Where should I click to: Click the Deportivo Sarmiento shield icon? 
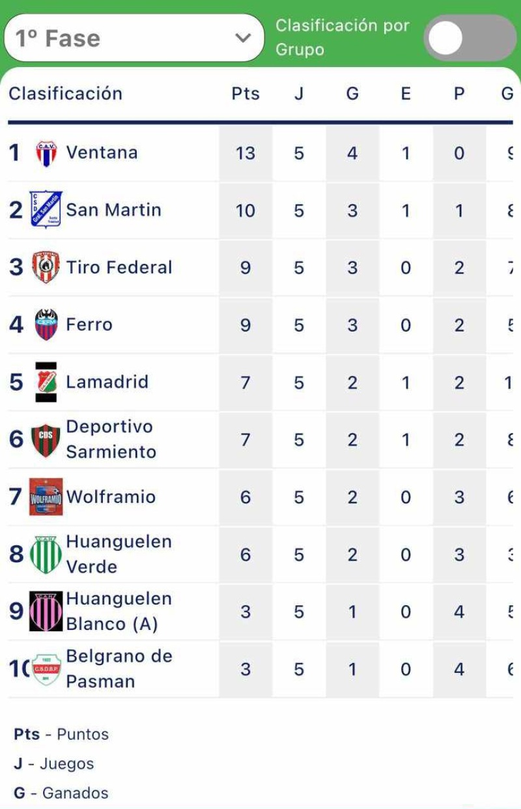point(46,440)
